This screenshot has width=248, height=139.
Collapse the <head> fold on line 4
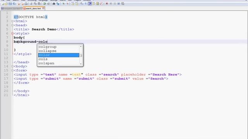[x=12, y=25]
